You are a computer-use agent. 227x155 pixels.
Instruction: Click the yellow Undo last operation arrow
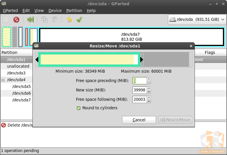pos(69,19)
